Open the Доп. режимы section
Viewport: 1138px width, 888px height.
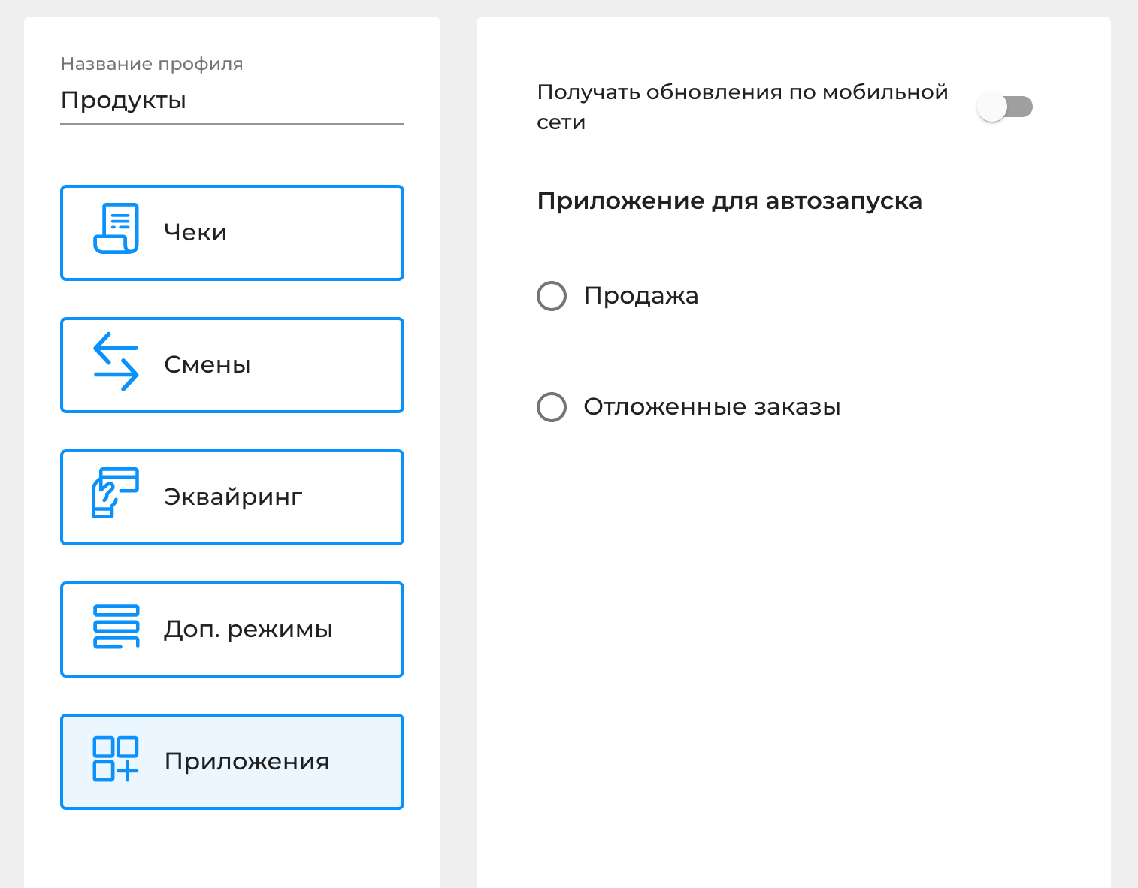tap(232, 630)
